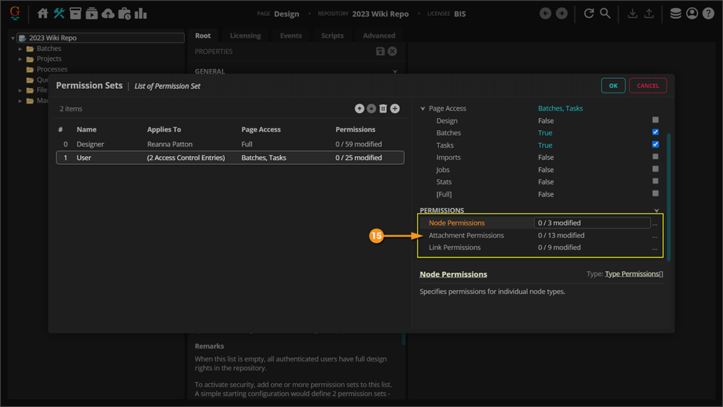Collapse the PERMISSIONS section chevron

(656, 210)
